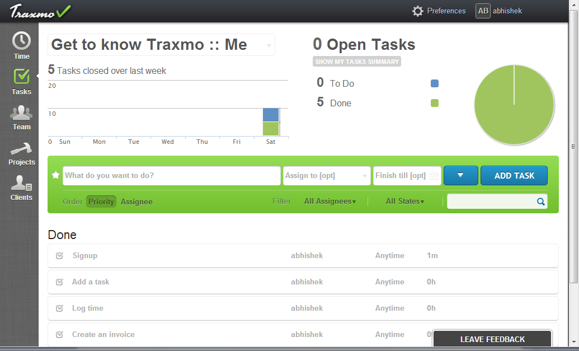Click the Done section heading

point(62,235)
